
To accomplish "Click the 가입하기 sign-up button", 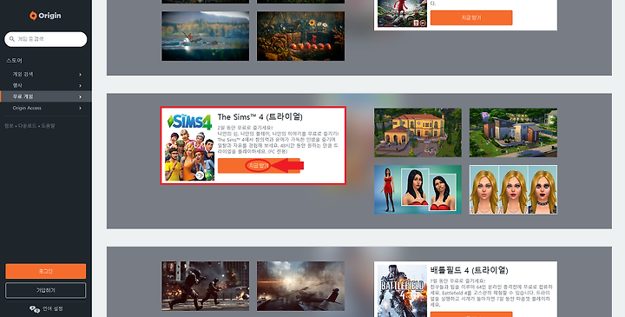I will pos(45,290).
